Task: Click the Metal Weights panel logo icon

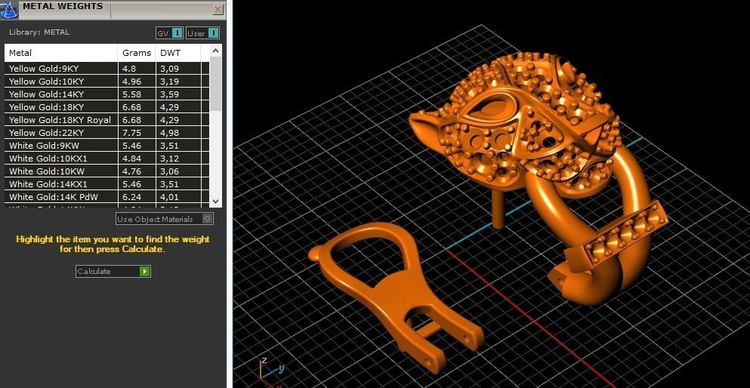Action: coord(8,9)
